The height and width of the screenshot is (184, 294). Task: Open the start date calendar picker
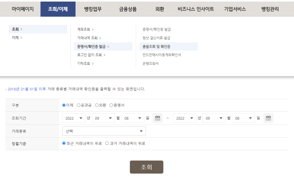pyautogui.click(x=157, y=118)
